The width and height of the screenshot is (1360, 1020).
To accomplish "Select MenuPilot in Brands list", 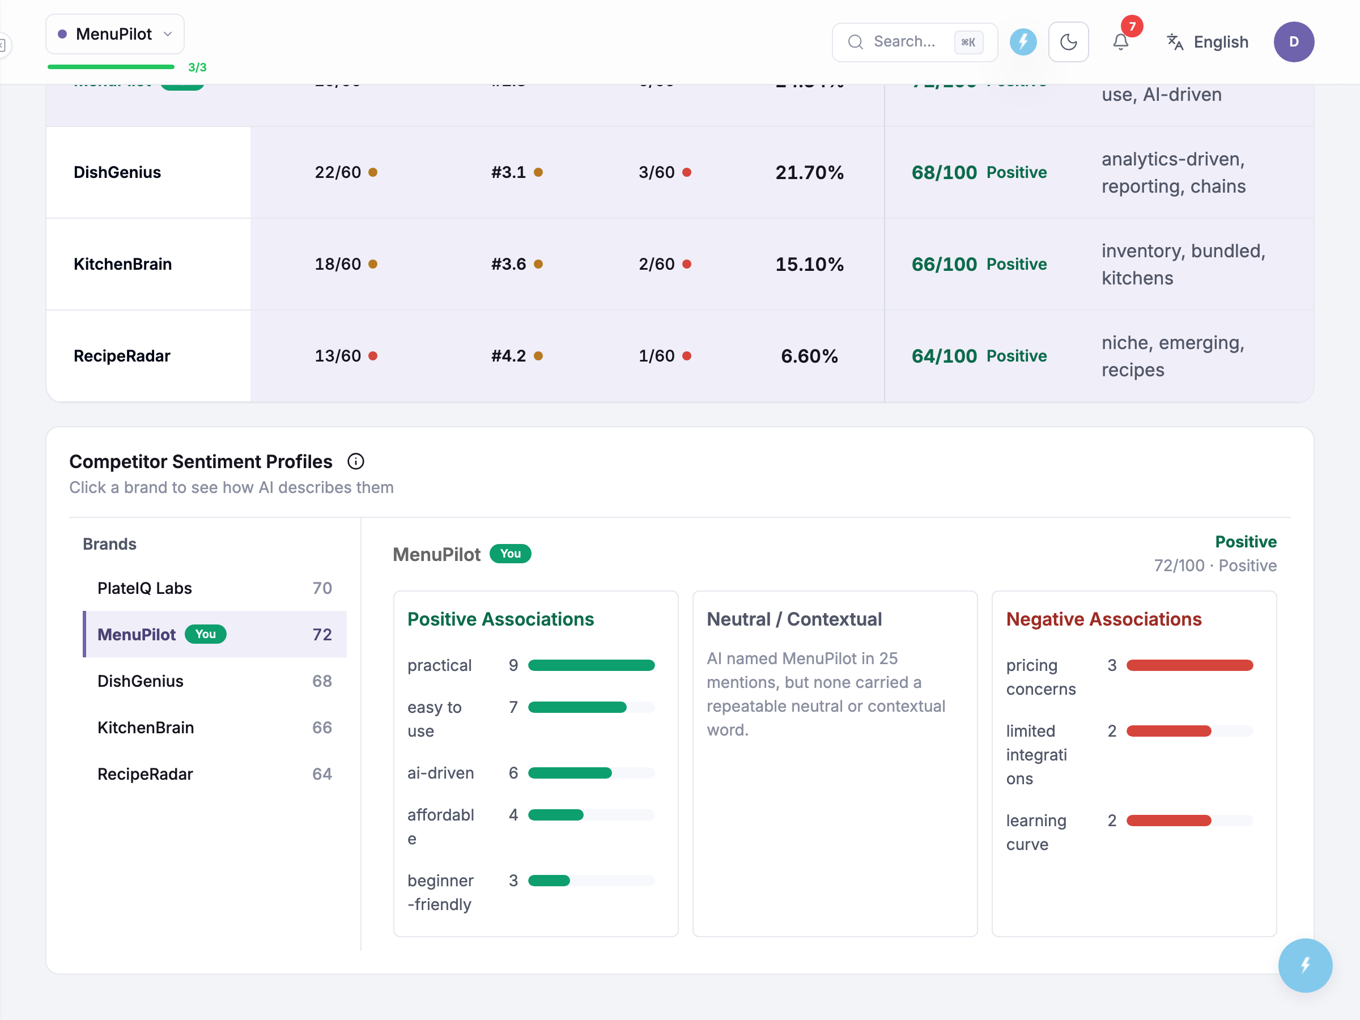I will coord(215,634).
